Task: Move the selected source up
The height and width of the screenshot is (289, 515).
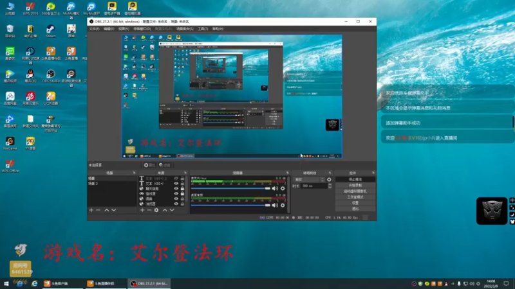Action: coord(165,210)
